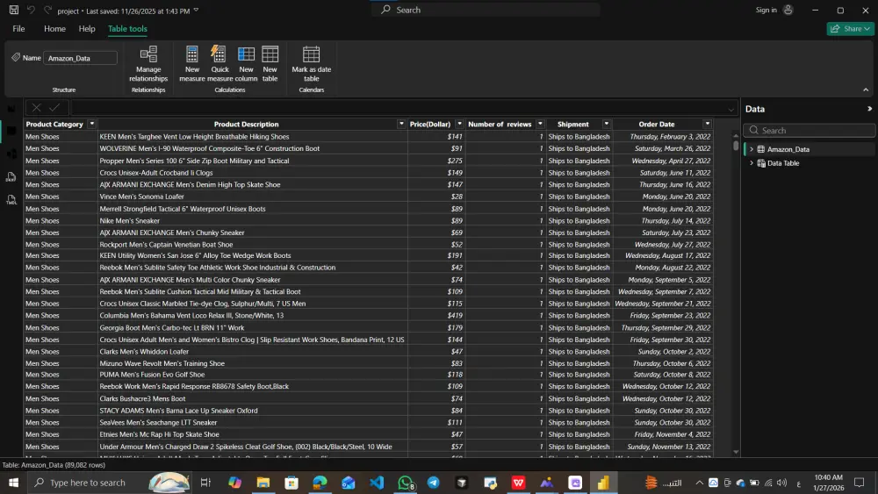Image resolution: width=878 pixels, height=494 pixels.
Task: Open Product Category column filter dropdown
Action: (x=92, y=125)
